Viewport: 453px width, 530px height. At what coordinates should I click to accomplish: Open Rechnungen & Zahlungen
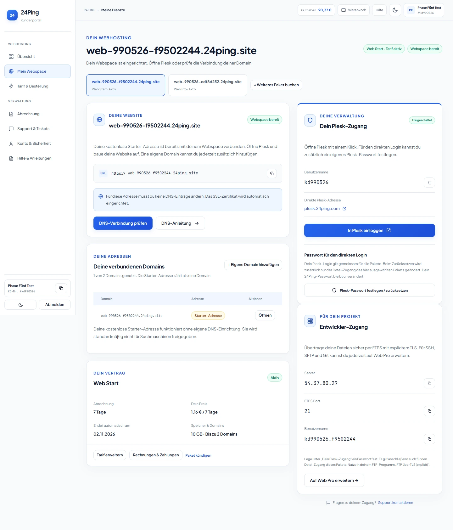[156, 455]
